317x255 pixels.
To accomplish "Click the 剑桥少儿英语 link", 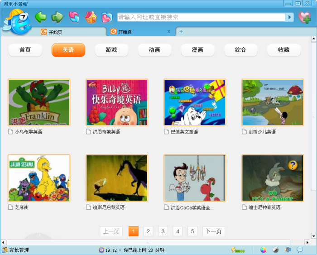I will [x=262, y=132].
